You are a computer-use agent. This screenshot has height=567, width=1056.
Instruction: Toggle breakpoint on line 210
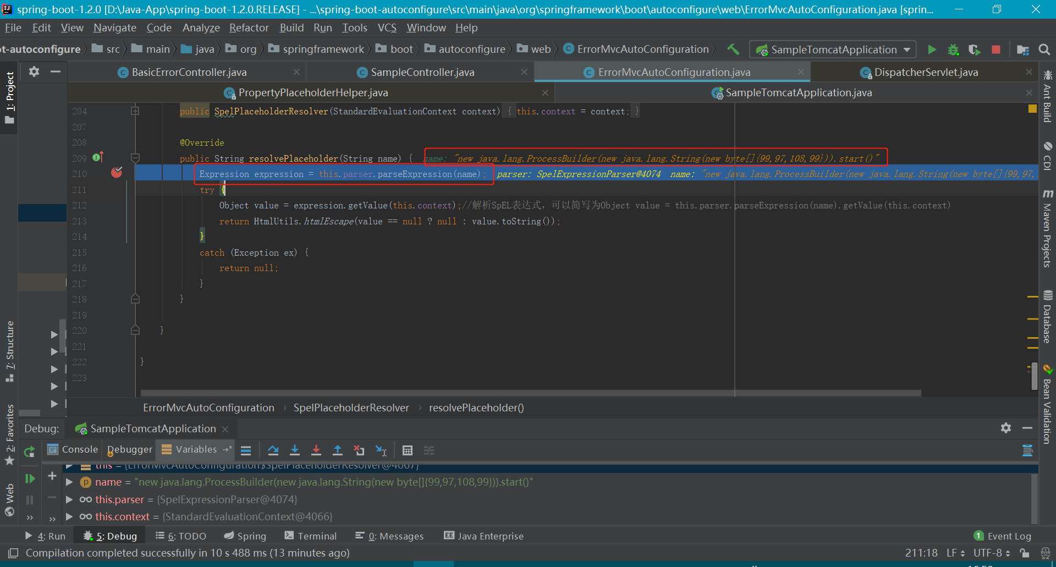tap(117, 173)
